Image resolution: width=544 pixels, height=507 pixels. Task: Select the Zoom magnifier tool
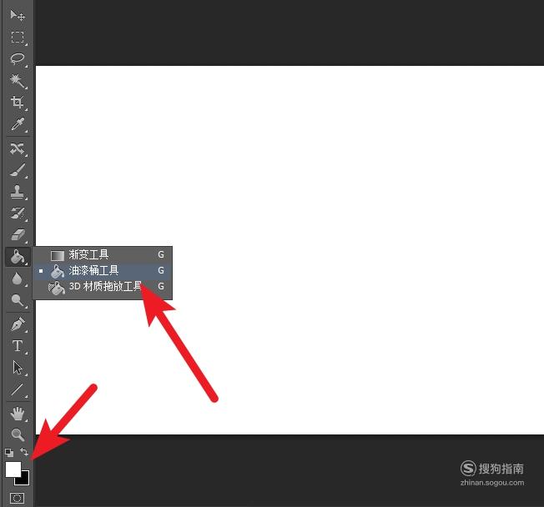tap(18, 434)
